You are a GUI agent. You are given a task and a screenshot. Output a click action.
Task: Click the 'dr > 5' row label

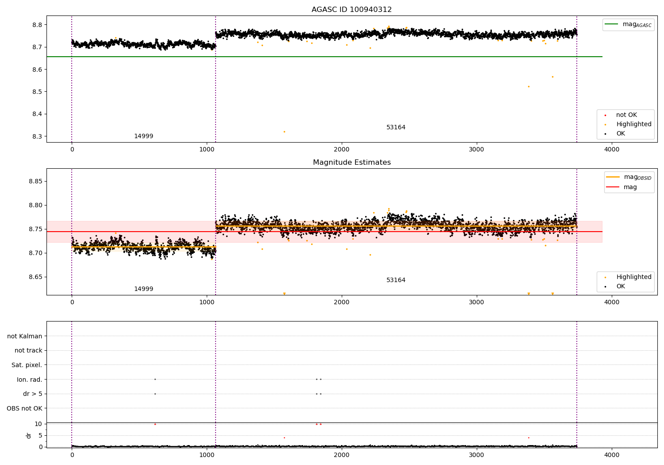click(32, 394)
